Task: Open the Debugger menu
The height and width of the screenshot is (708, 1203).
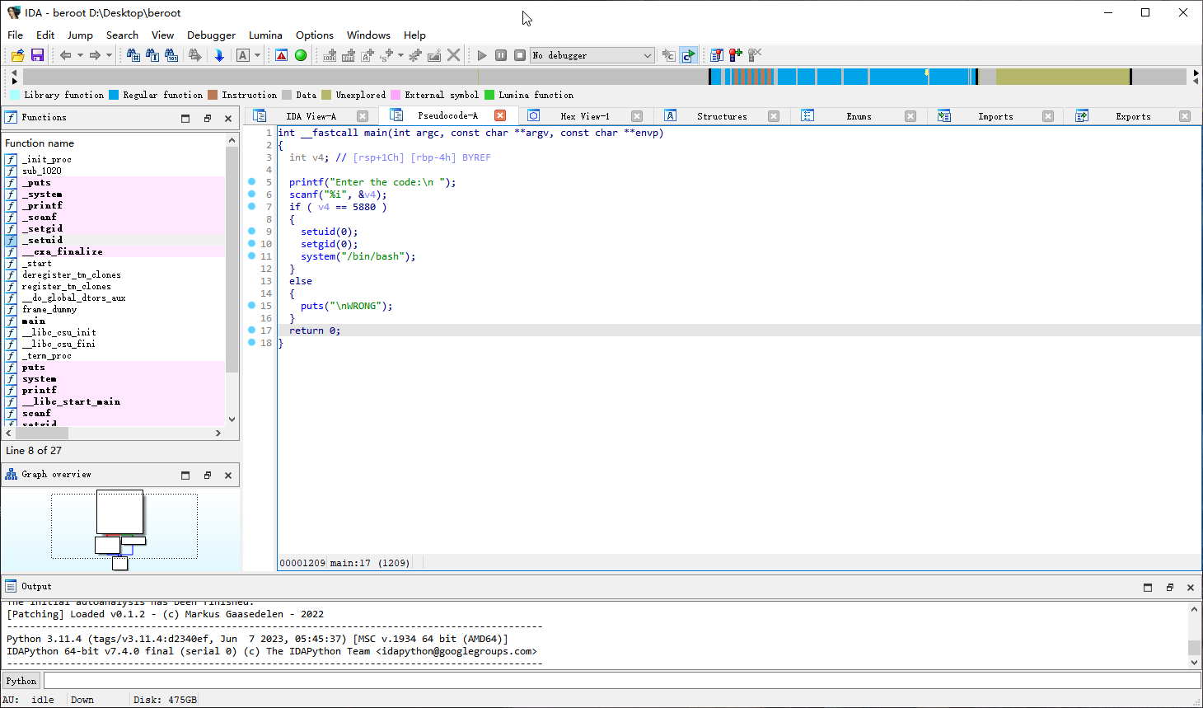Action: (x=211, y=35)
